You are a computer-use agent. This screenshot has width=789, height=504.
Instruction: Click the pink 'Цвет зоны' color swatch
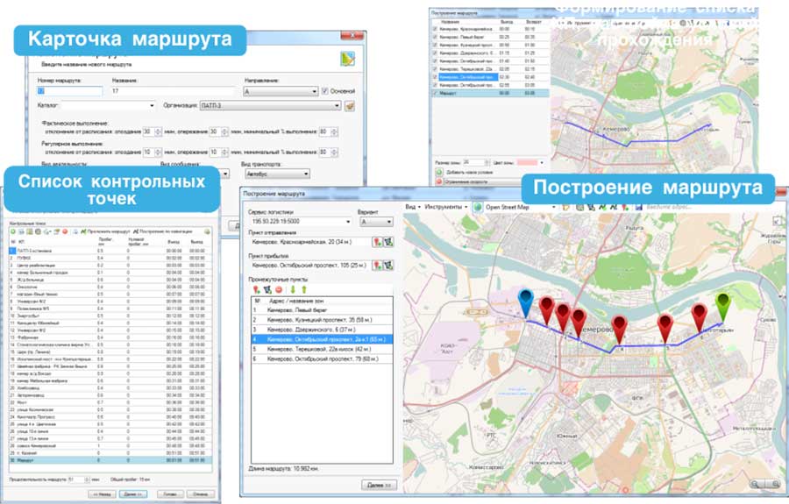525,162
